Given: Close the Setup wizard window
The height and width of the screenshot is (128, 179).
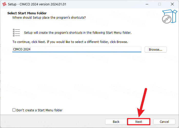Looking at the screenshot, I should tap(172, 4).
